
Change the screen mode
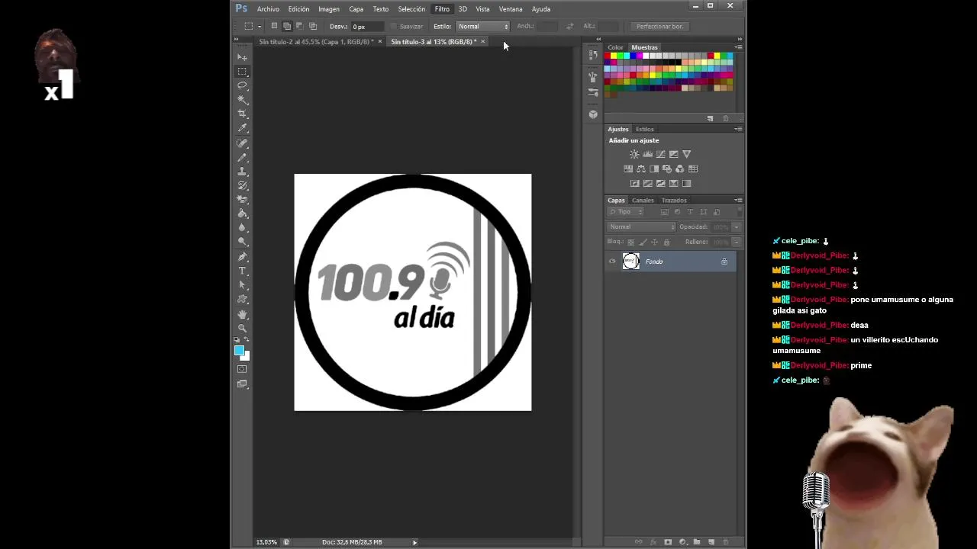[242, 384]
